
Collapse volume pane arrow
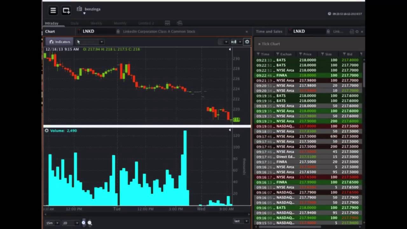click(230, 130)
